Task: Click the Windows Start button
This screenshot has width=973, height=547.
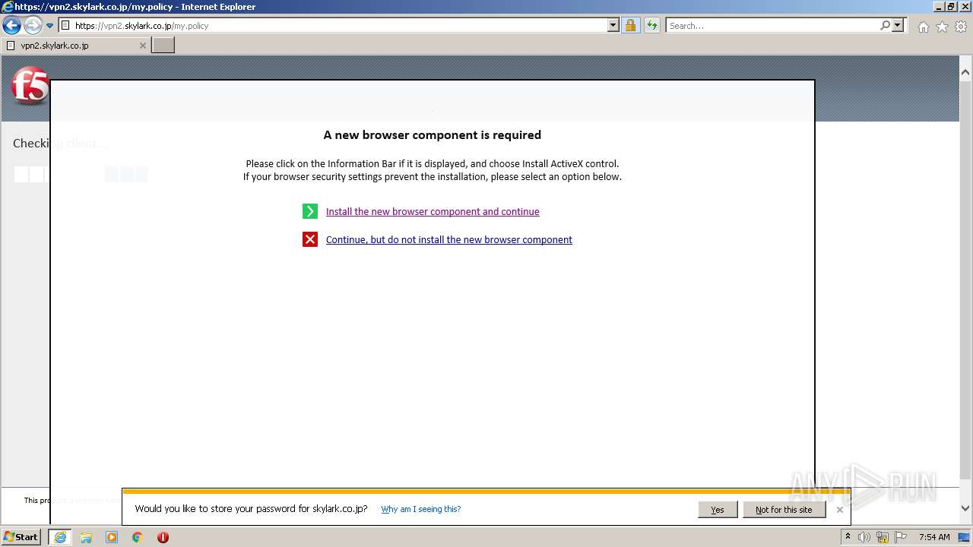Action: tap(21, 537)
